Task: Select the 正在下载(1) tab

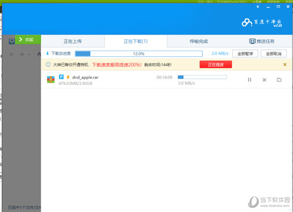Action: pos(136,41)
